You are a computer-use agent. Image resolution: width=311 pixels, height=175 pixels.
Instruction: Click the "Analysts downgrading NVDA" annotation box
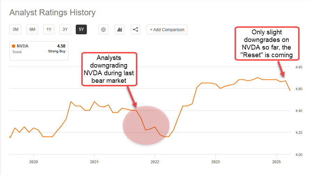109,69
